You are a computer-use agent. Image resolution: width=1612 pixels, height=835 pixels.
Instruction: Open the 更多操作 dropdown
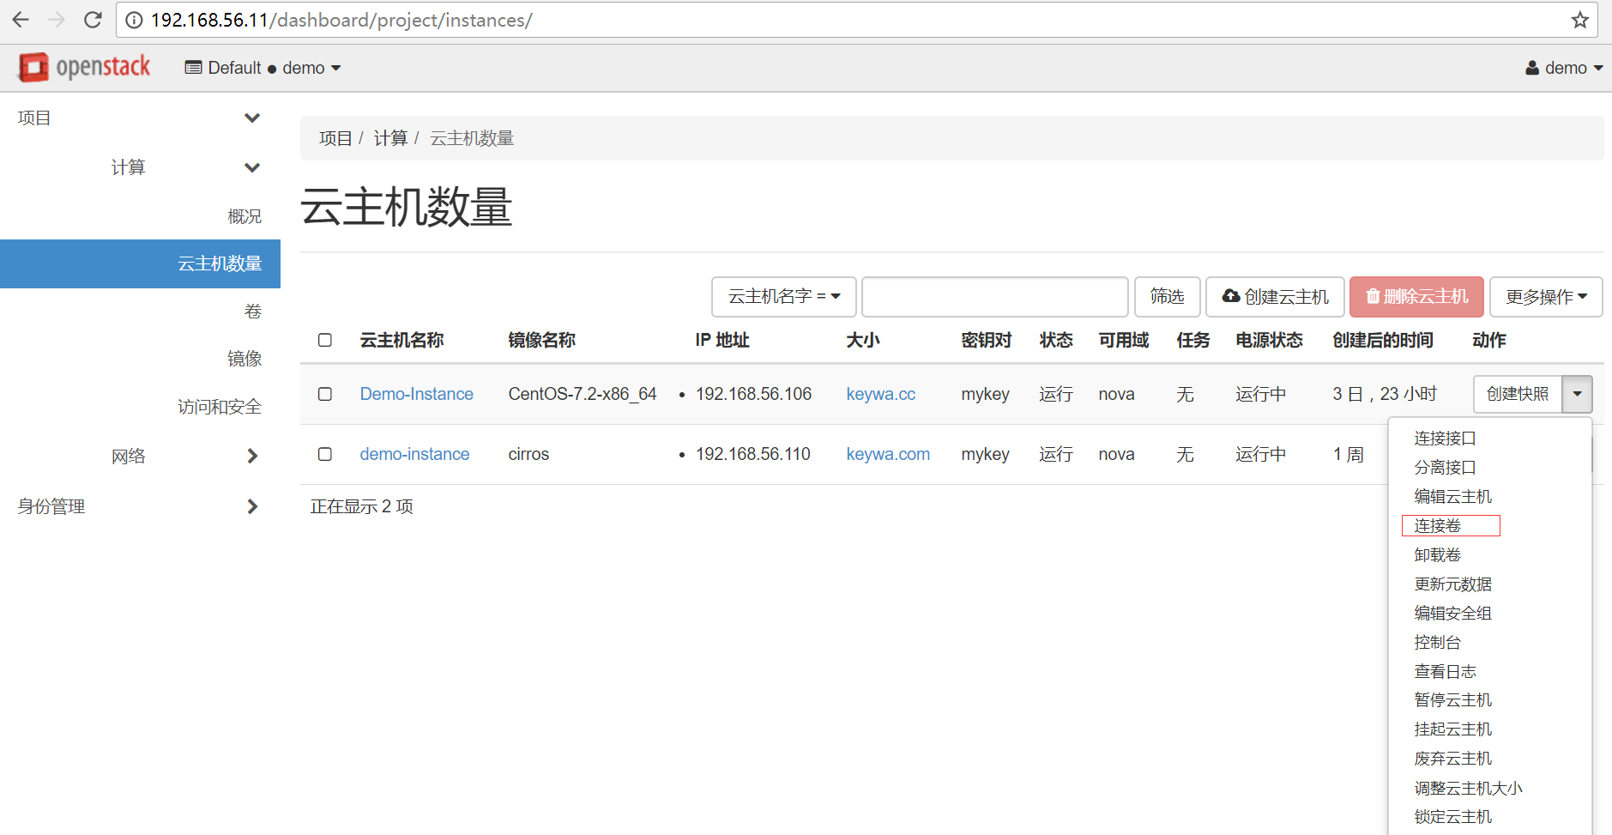pyautogui.click(x=1546, y=297)
